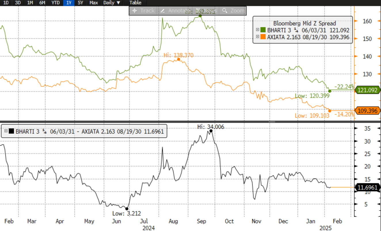Expand the BHARTI 3 ¼ legend entry
The image size is (381, 231).
pos(258,30)
